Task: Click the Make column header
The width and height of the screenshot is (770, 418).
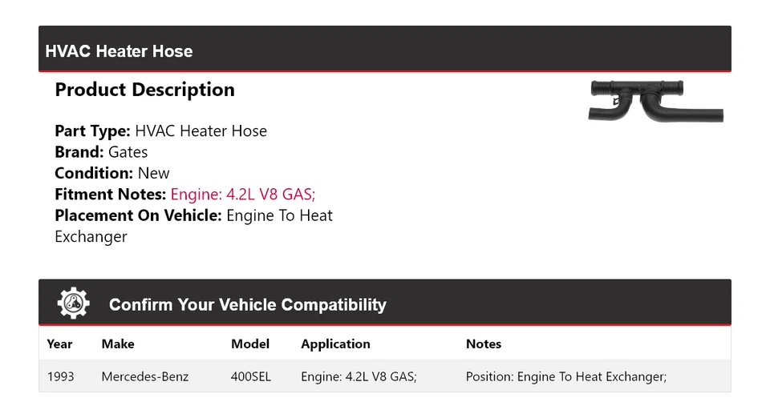Action: click(x=118, y=344)
